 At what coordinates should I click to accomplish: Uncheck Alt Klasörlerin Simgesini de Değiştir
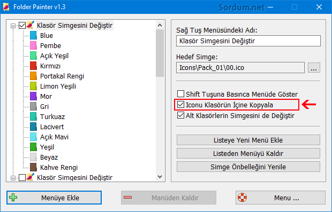180,115
